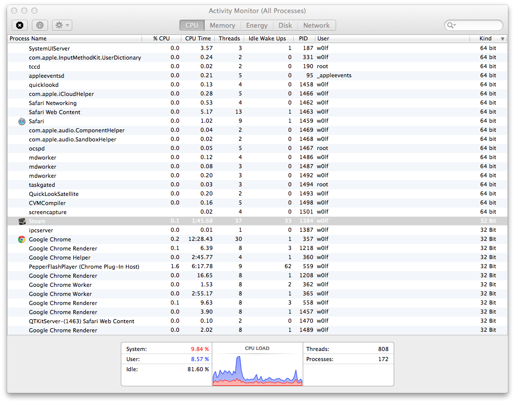Click the Kind column sort arrow
This screenshot has height=403, width=515.
click(502, 39)
